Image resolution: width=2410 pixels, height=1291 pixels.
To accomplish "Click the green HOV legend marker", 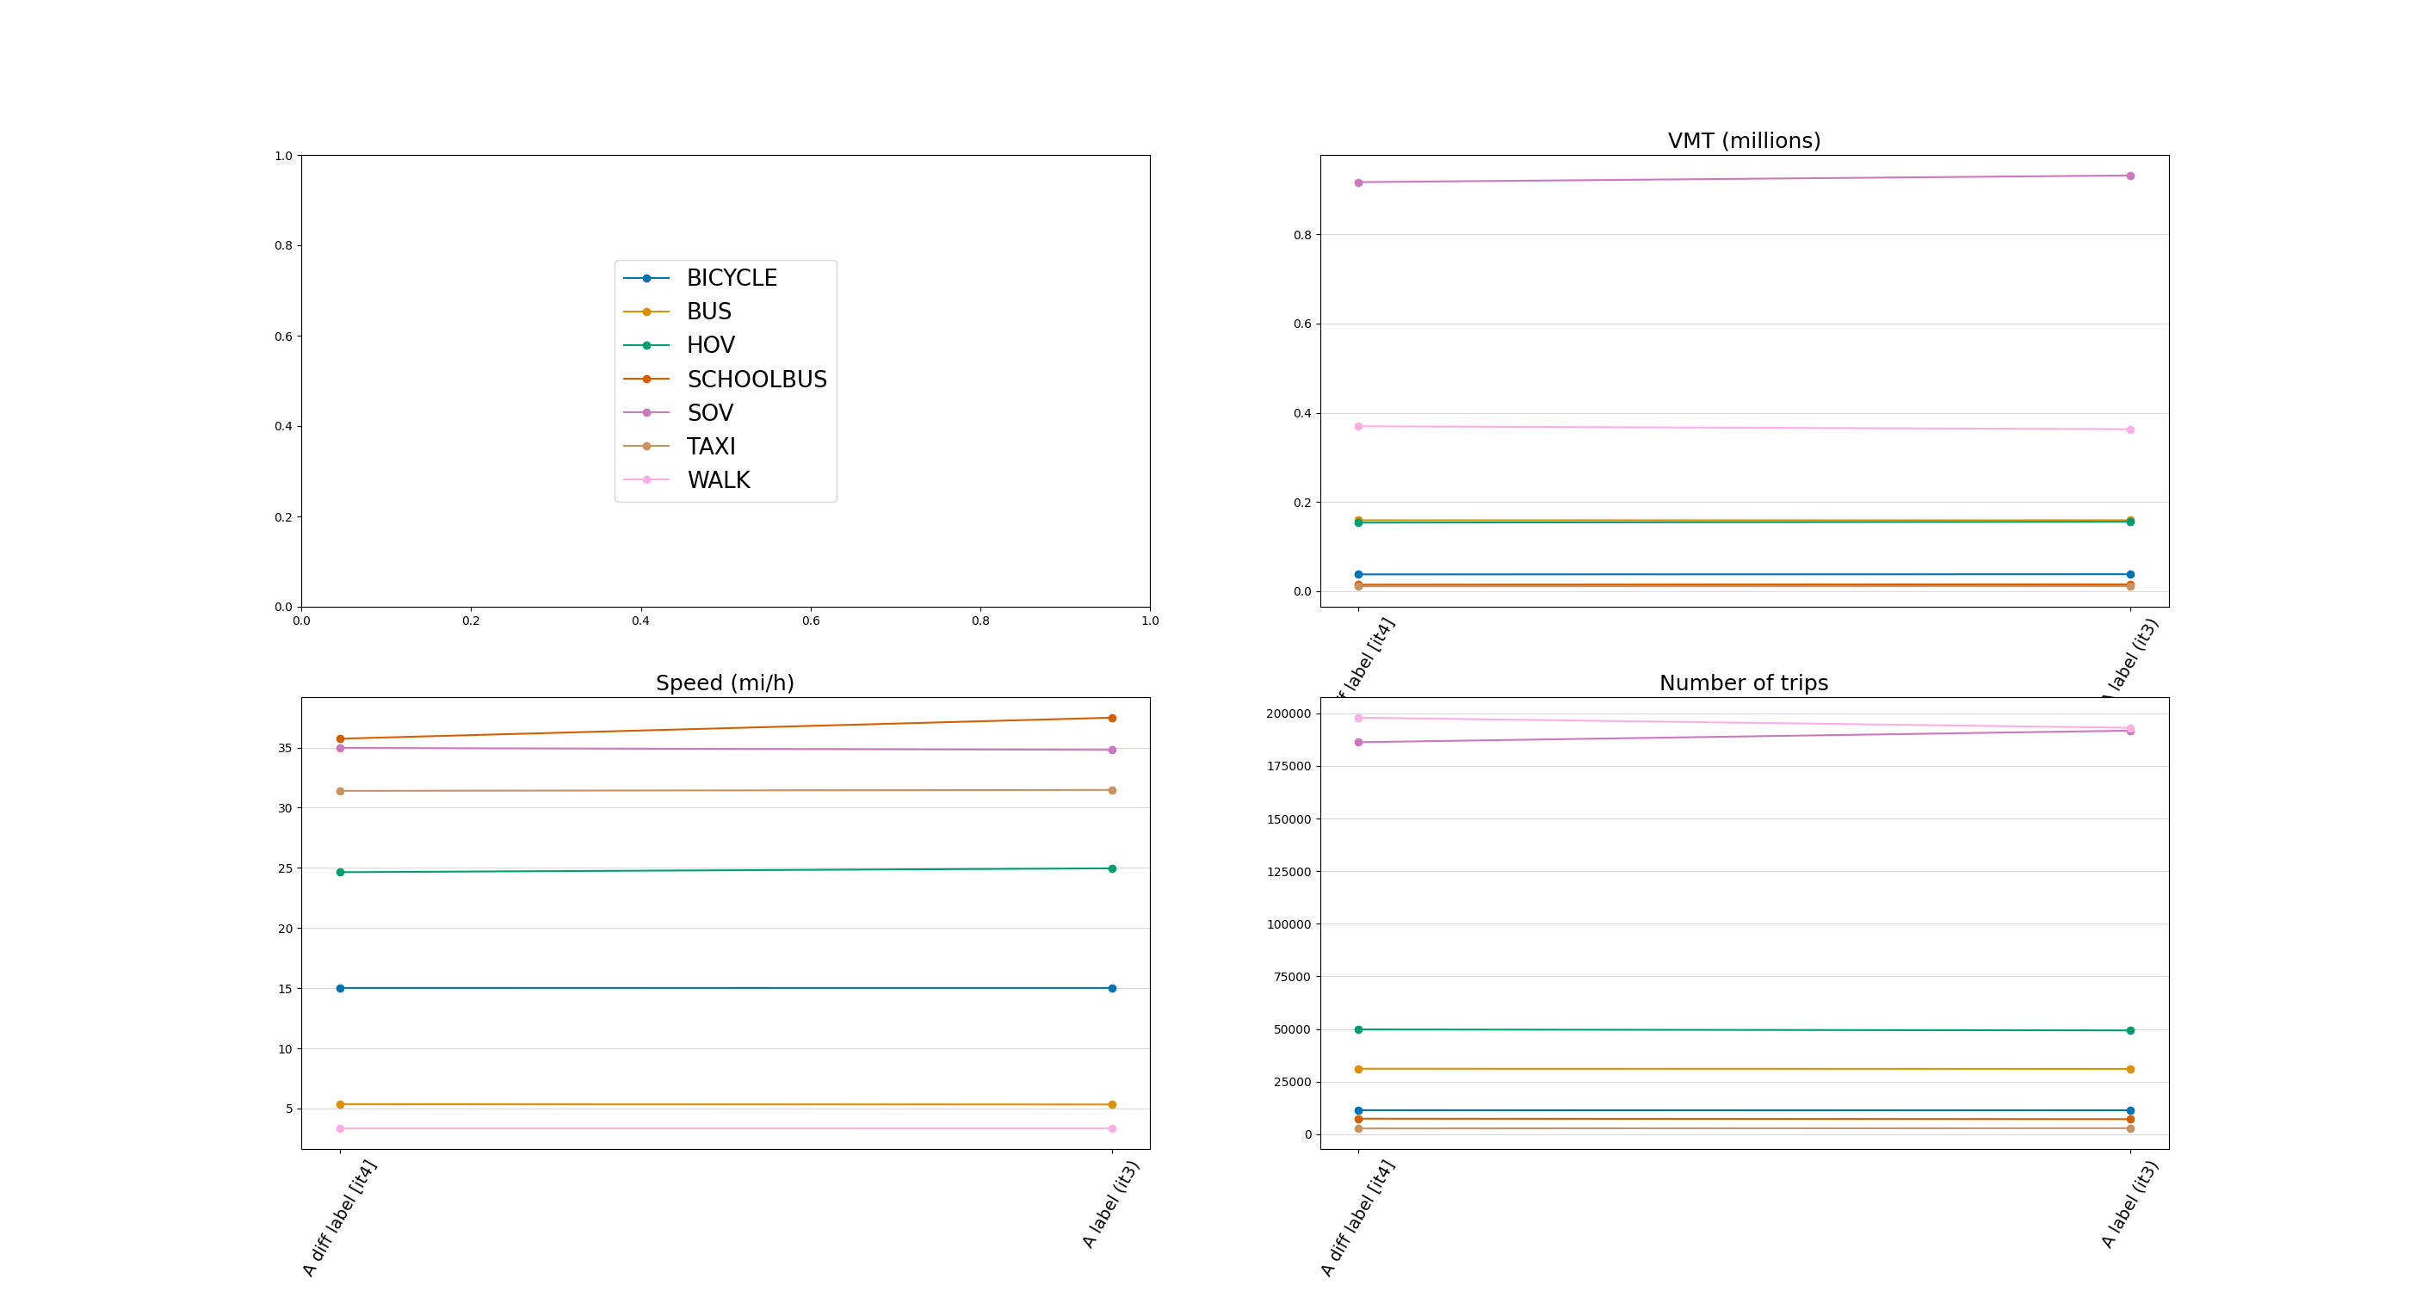I will 646,345.
